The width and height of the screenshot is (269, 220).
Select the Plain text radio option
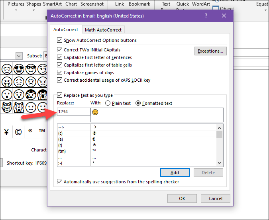click(x=108, y=103)
